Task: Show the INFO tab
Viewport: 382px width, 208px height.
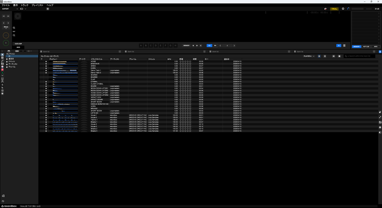Action: tap(376, 47)
